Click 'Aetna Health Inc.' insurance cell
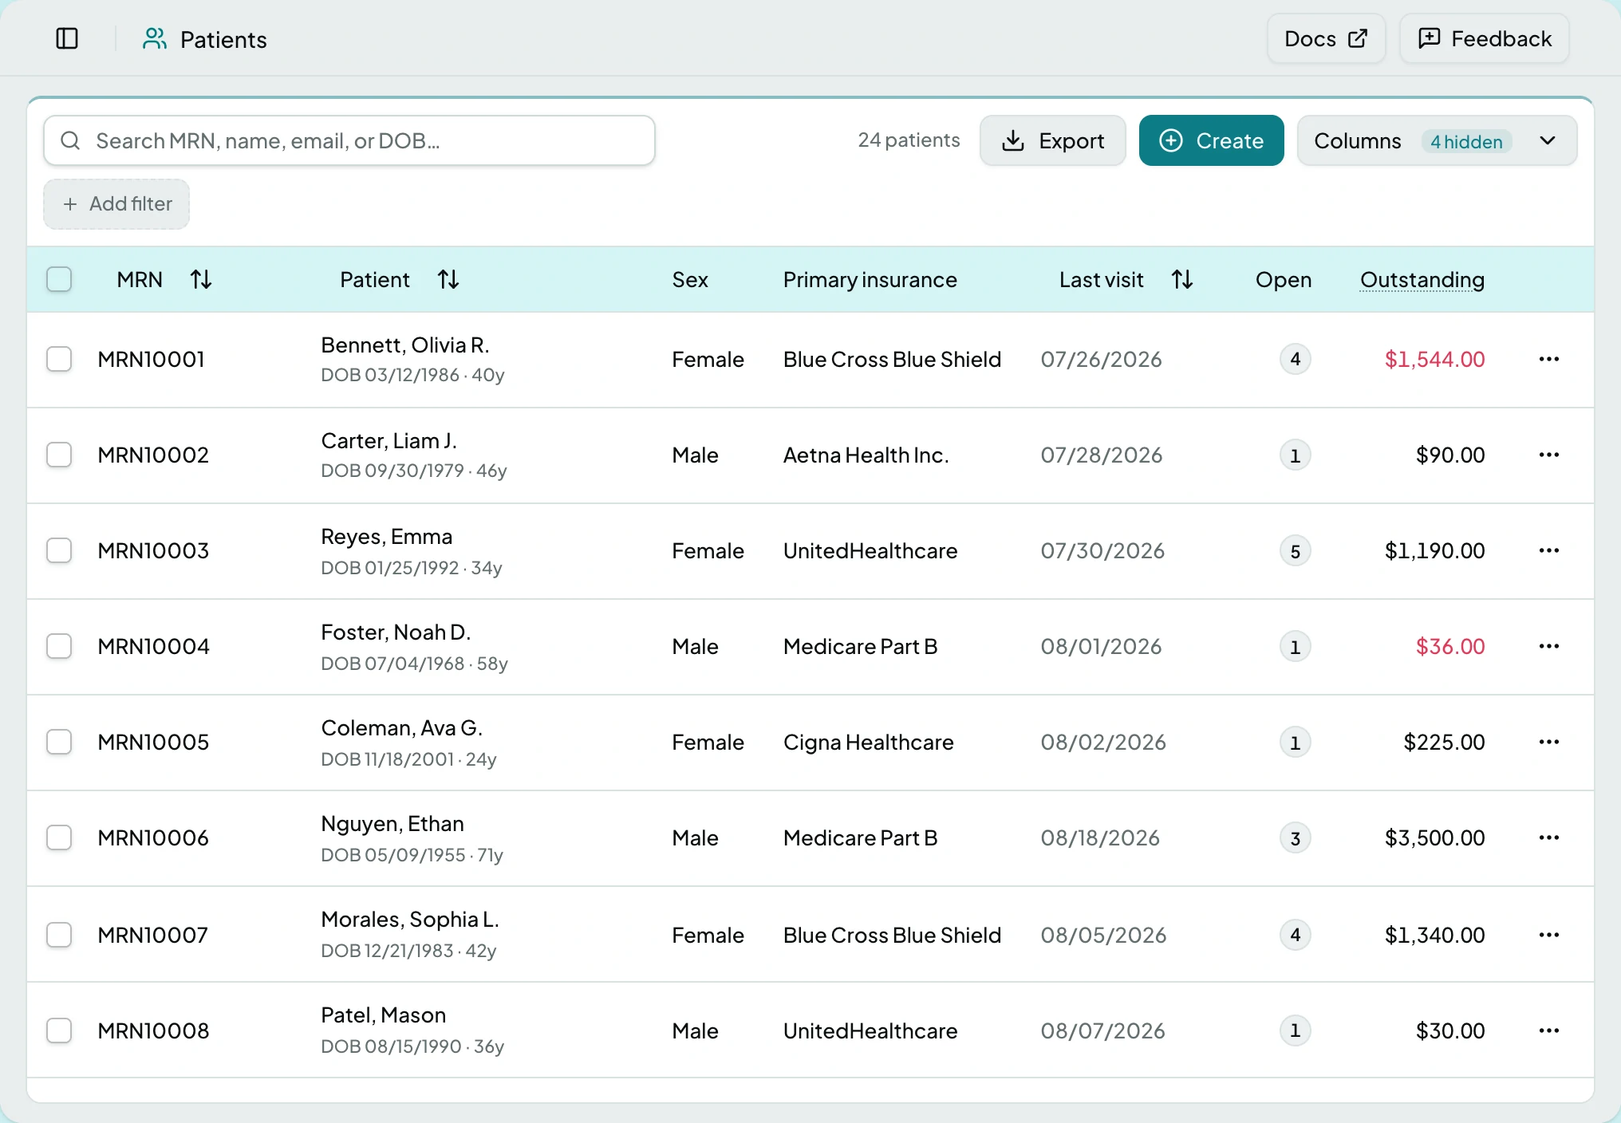Viewport: 1621px width, 1123px height. 866,455
